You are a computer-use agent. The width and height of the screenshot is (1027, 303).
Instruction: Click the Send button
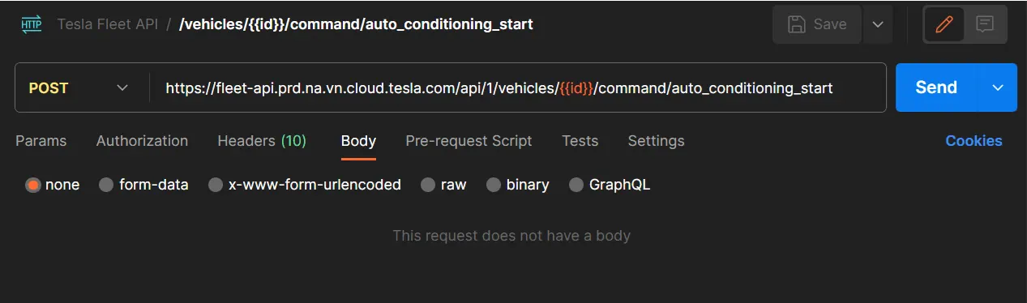coord(936,87)
